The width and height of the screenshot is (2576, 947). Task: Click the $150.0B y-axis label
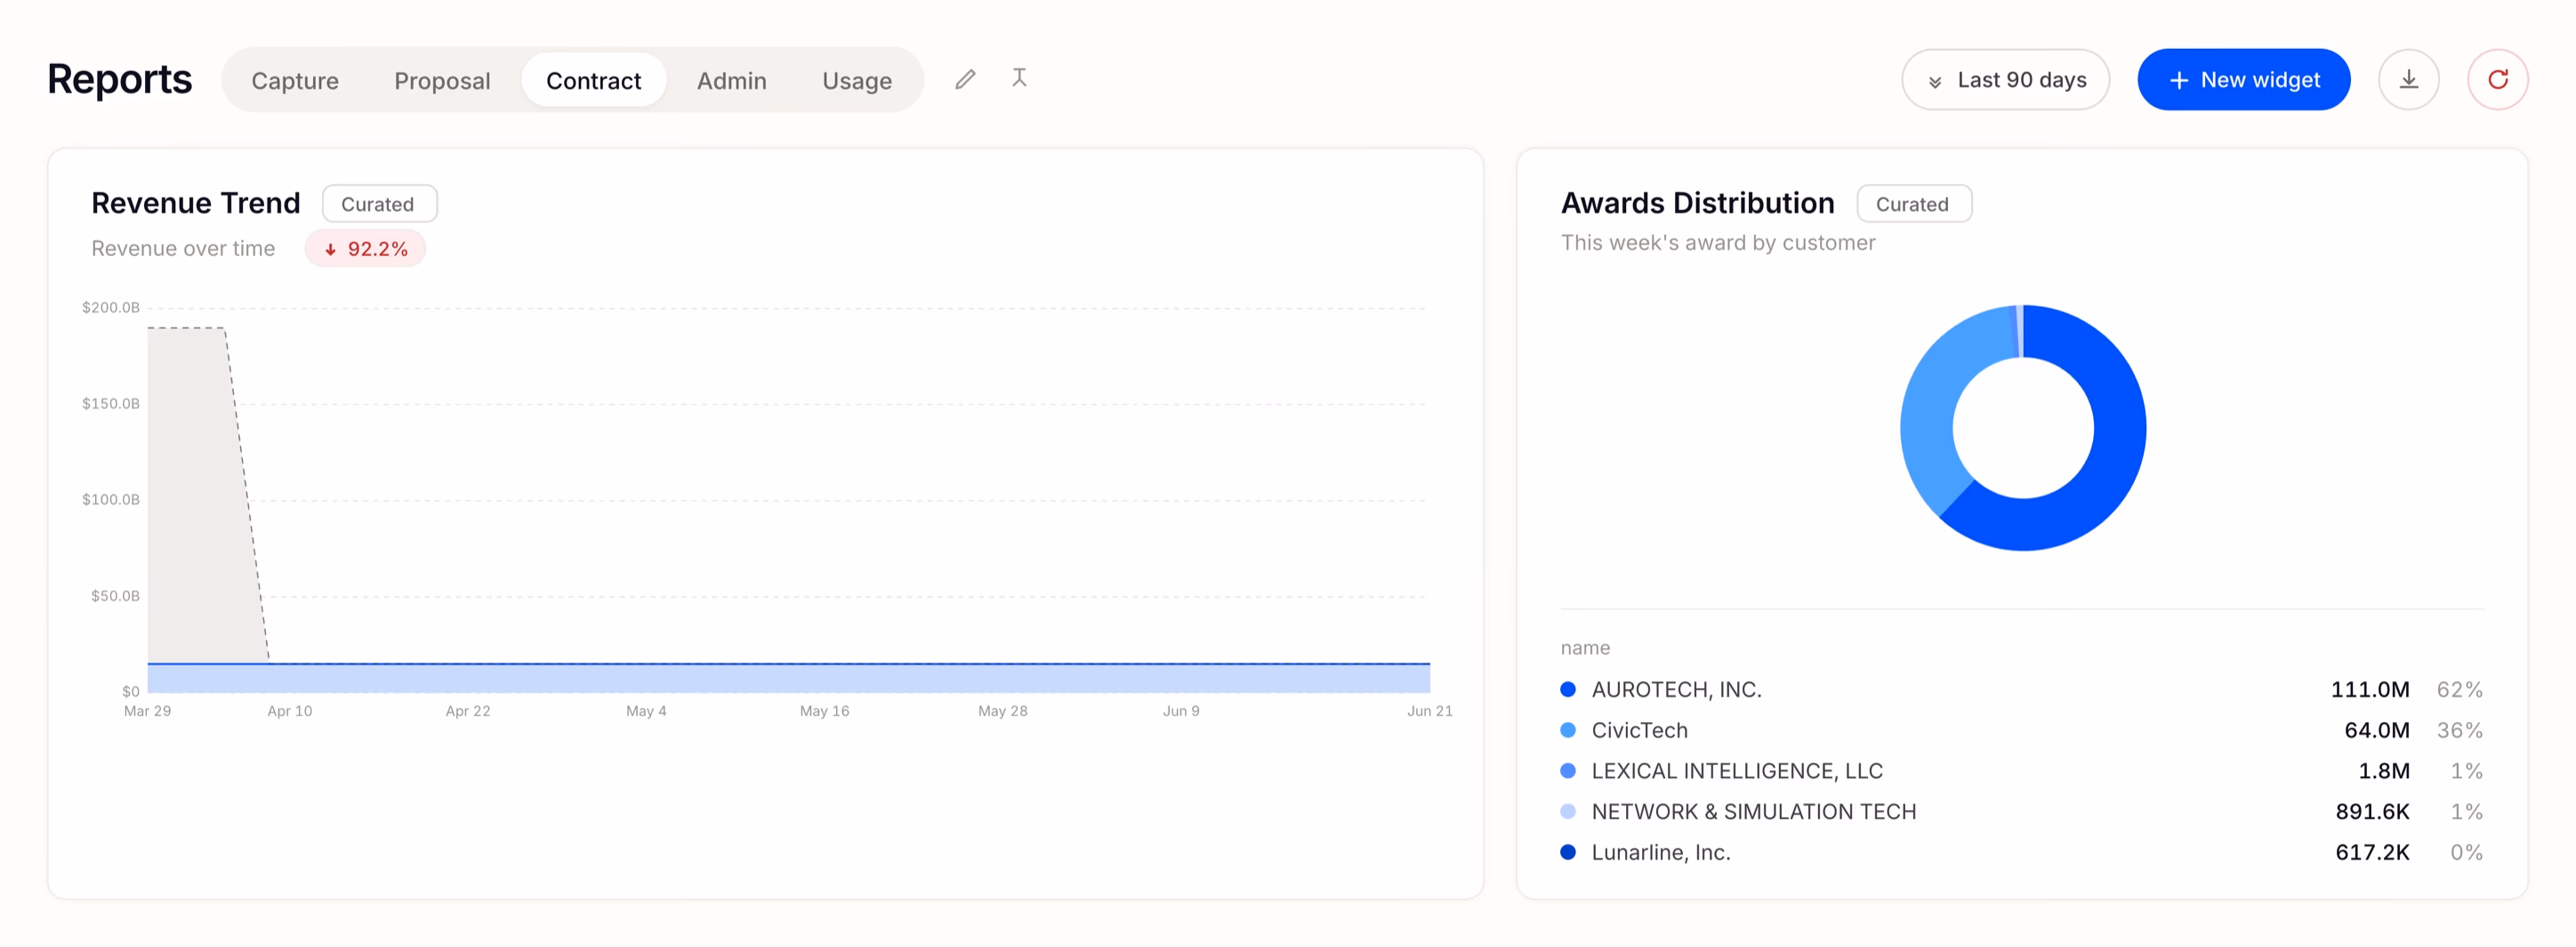click(111, 403)
